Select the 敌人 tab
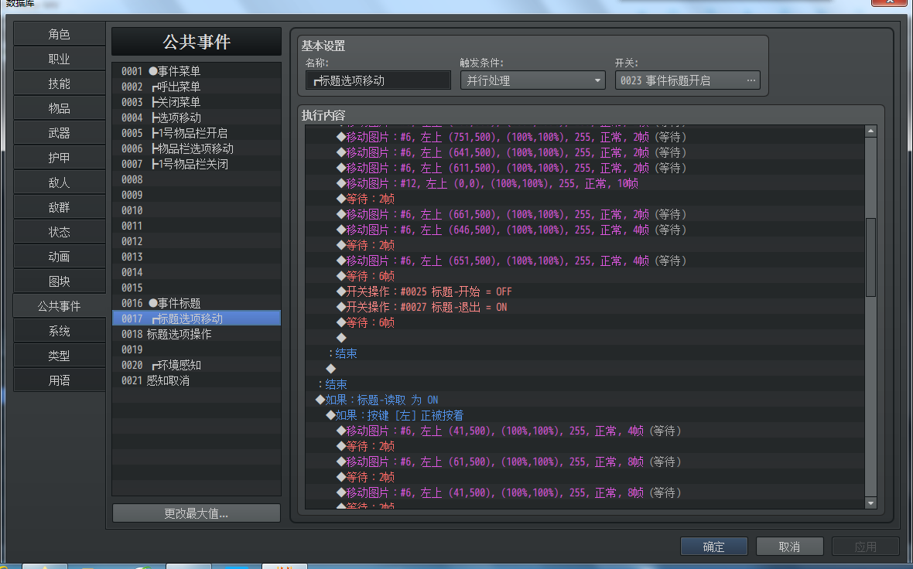The width and height of the screenshot is (913, 569). coord(60,182)
